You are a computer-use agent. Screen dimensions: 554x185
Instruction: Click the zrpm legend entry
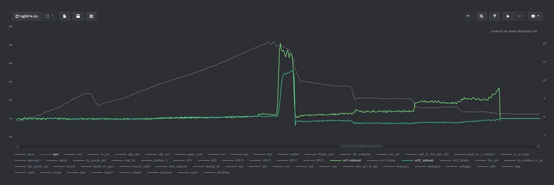(x=25, y=173)
